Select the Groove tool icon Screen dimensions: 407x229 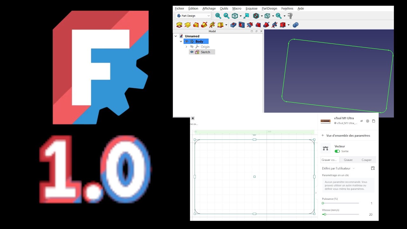[x=250, y=25]
